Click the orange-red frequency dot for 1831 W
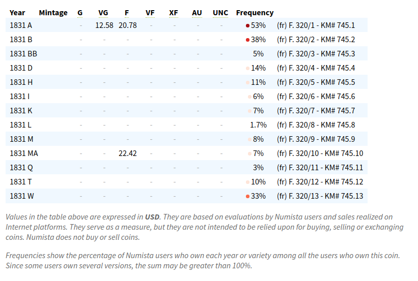 pyautogui.click(x=247, y=196)
